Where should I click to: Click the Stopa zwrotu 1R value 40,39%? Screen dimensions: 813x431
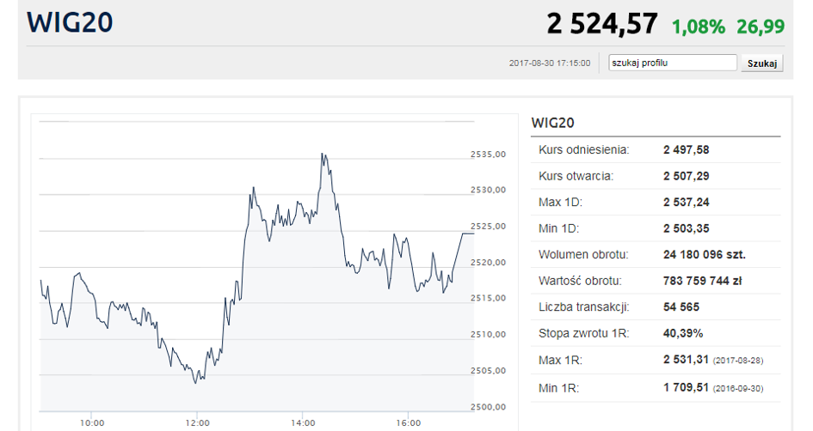tap(682, 333)
